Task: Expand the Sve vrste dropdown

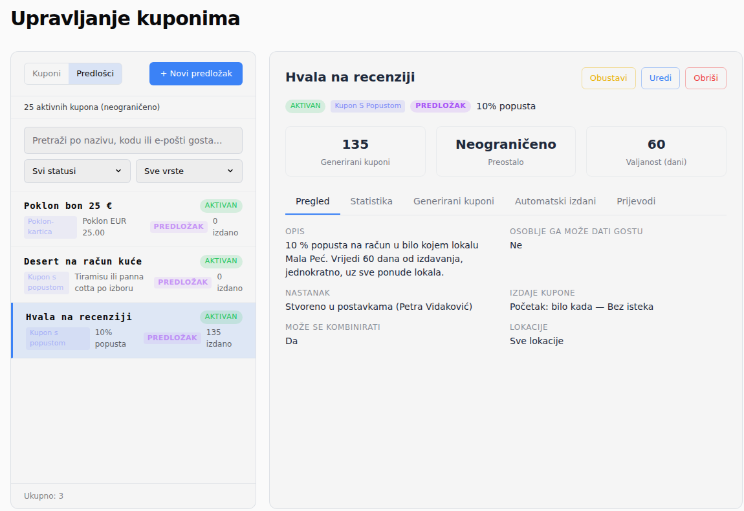Action: [190, 171]
